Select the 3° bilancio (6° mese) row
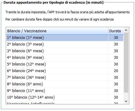The width and height of the screenshot is (135, 111). [65, 51]
